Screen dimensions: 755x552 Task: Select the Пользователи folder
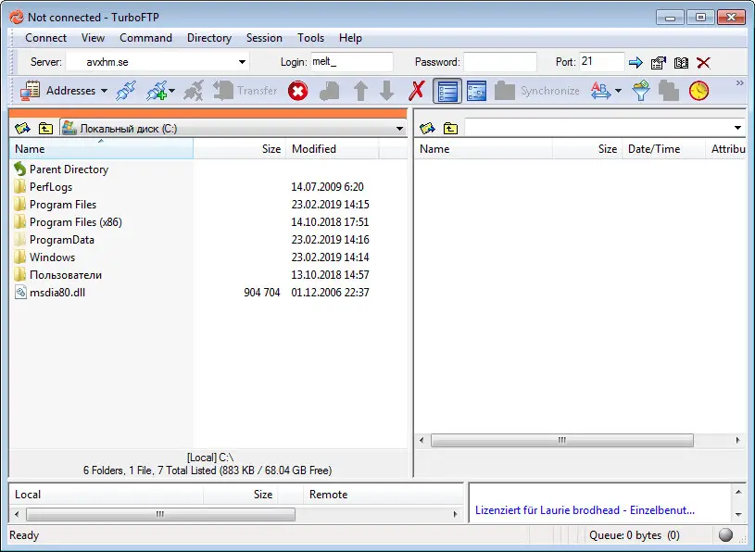(x=66, y=275)
